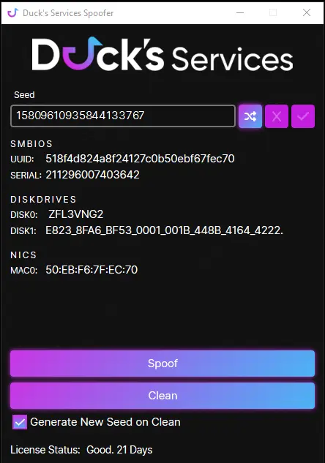325x463 pixels.
Task: Select the SMBIOS SERIAL value
Action: point(92,175)
